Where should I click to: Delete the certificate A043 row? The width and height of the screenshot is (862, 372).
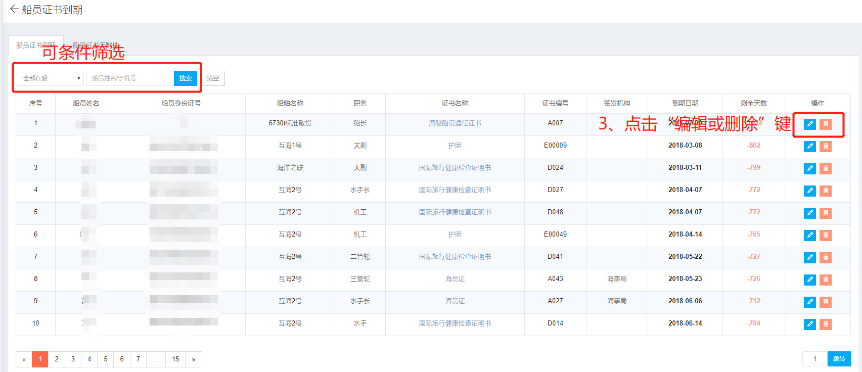click(x=826, y=280)
